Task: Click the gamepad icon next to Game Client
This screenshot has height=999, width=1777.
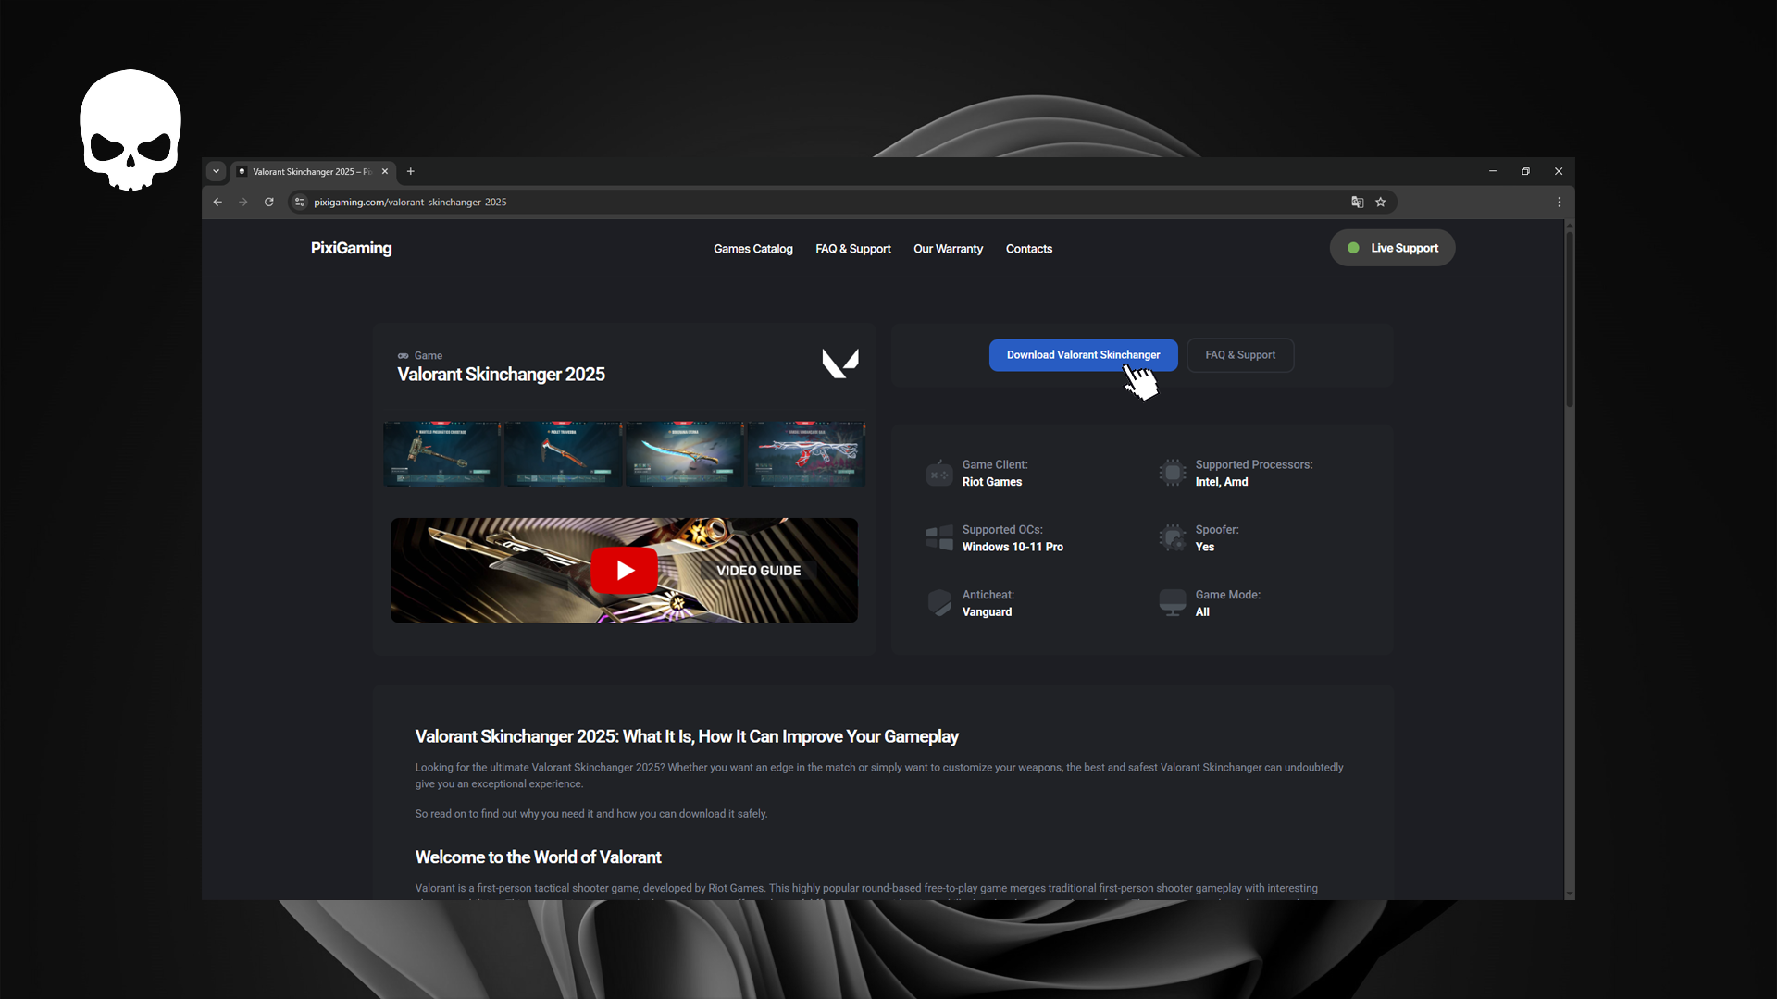Action: coord(938,473)
